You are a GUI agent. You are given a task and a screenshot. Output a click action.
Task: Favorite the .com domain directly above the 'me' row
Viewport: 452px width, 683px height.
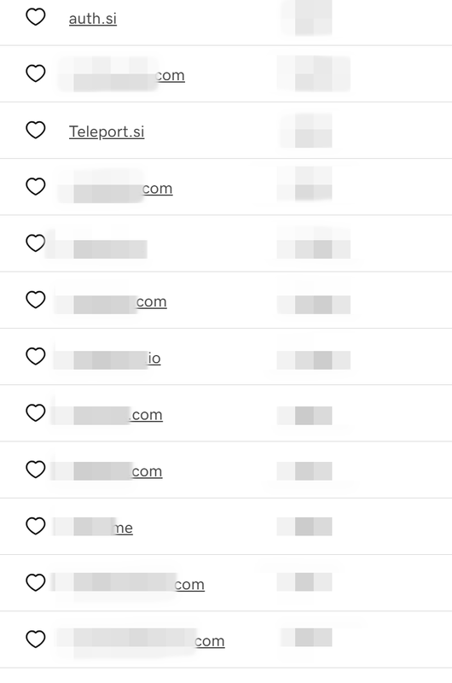pyautogui.click(x=36, y=470)
